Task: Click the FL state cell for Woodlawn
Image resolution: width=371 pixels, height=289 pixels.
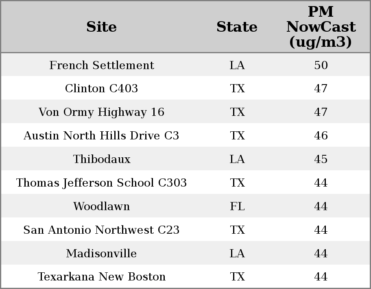Action: pyautogui.click(x=237, y=206)
